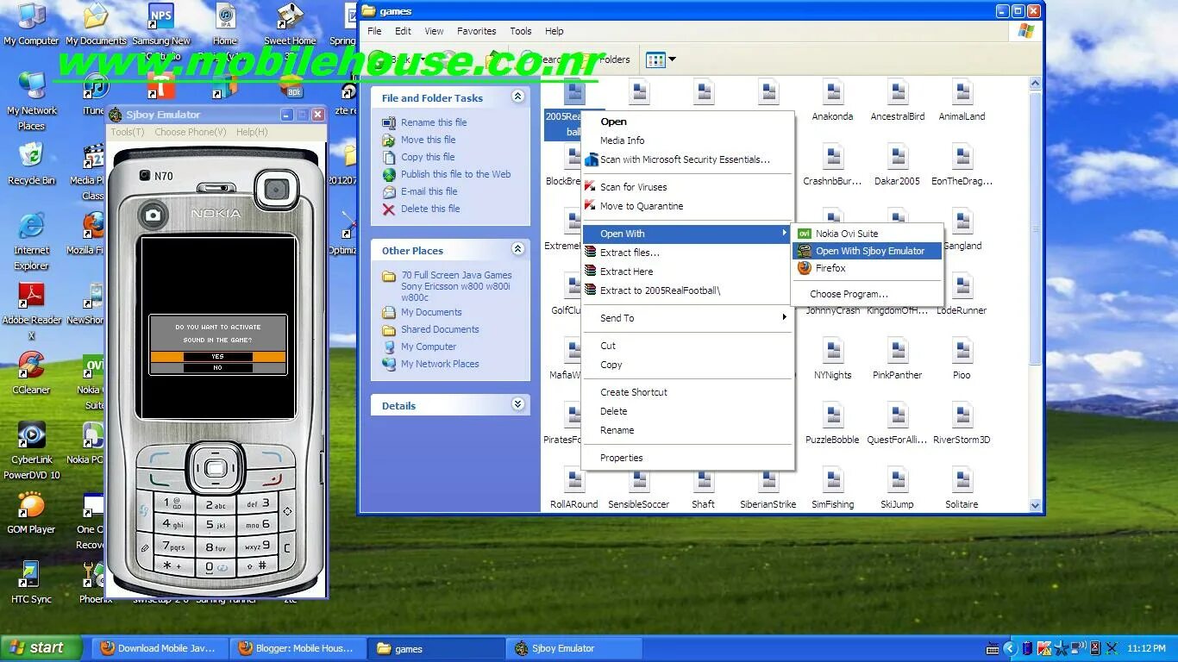Click Rename this file link
This screenshot has height=662, width=1178.
(x=434, y=122)
